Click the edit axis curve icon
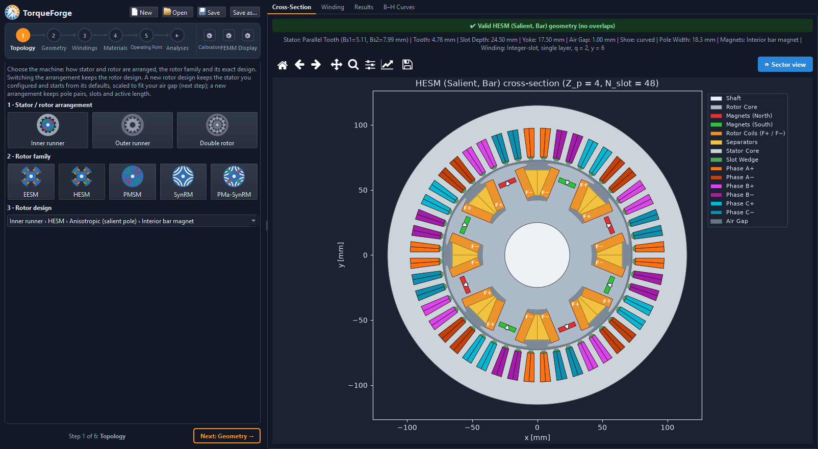Viewport: 818px width, 449px height. coord(387,65)
